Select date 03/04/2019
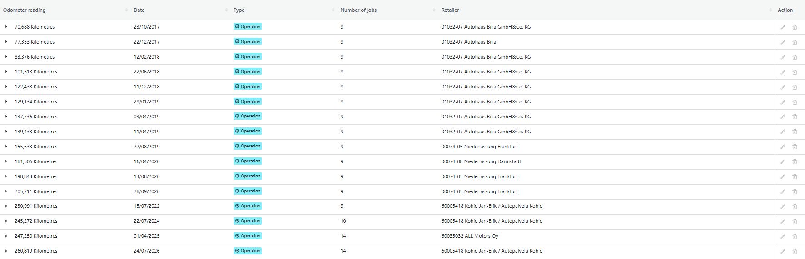 coord(147,117)
